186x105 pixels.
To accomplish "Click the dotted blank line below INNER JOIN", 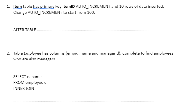I will (x=84, y=101).
